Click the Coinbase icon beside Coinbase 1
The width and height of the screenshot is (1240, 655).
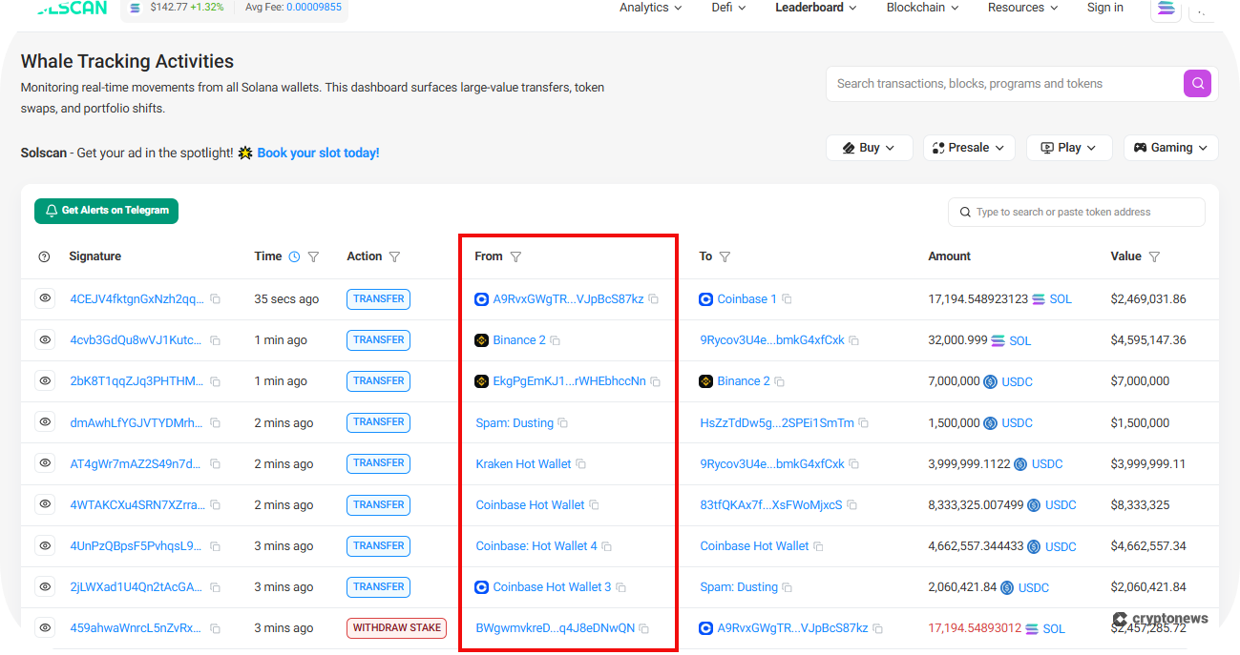click(x=706, y=298)
